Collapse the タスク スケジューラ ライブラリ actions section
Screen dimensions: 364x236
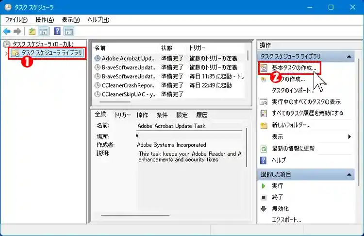pos(349,56)
